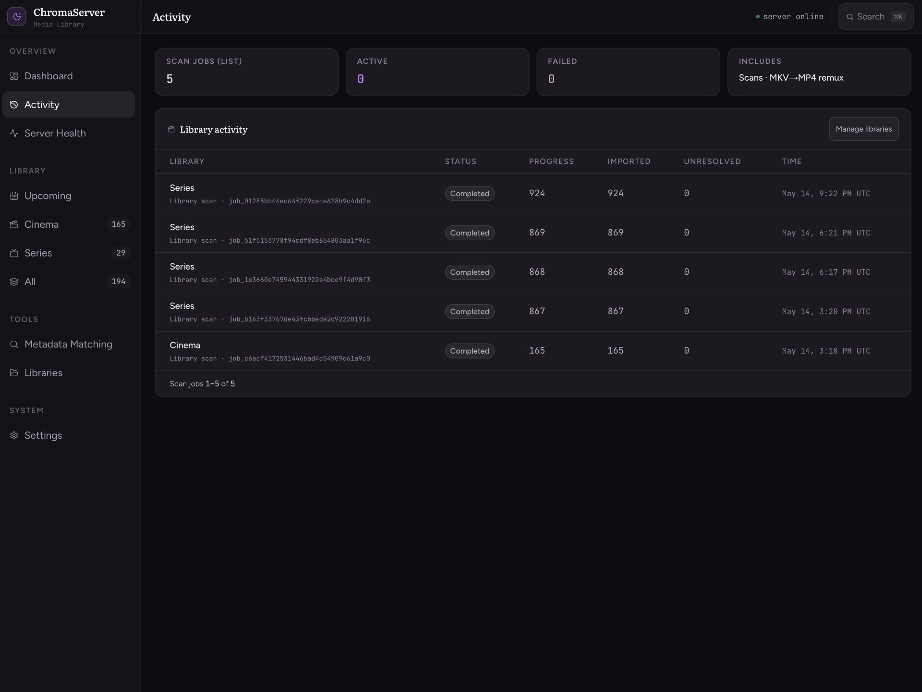Open Settings from the sidebar
This screenshot has width=922, height=692.
[69, 435]
